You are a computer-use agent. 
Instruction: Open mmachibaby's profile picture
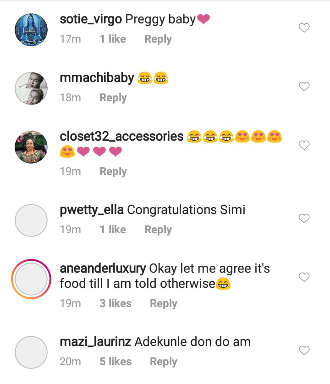point(31,88)
